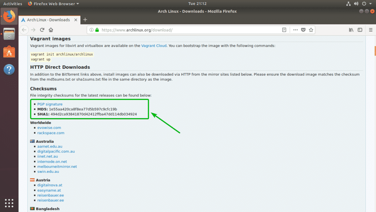Screen dimensions: 376x212
Task: Click the 'Bangladesh' country label
Action: 48,209
